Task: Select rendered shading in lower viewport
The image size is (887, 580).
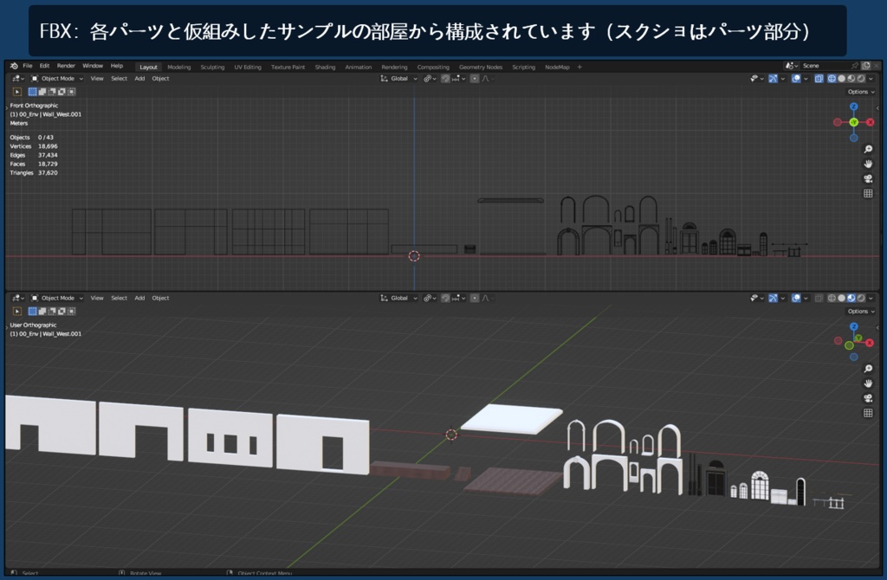Action: 861,298
